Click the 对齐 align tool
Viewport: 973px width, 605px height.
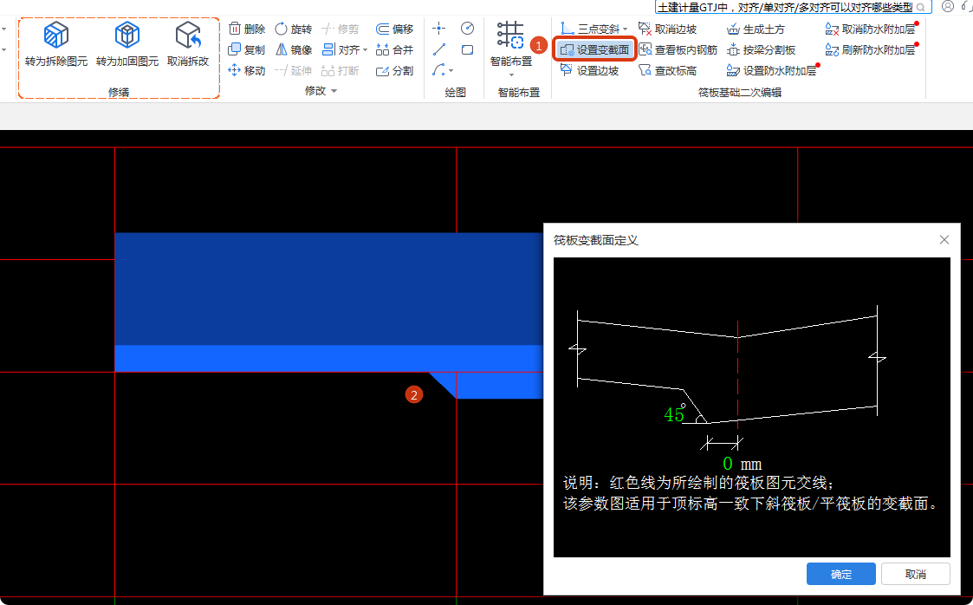click(341, 49)
